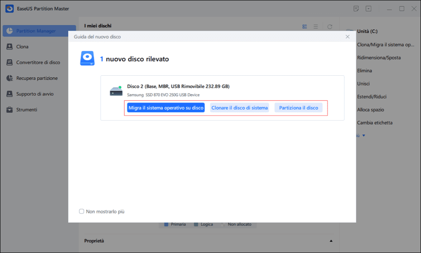Click the Partiziona il disco button
This screenshot has height=253, width=421.
[298, 108]
